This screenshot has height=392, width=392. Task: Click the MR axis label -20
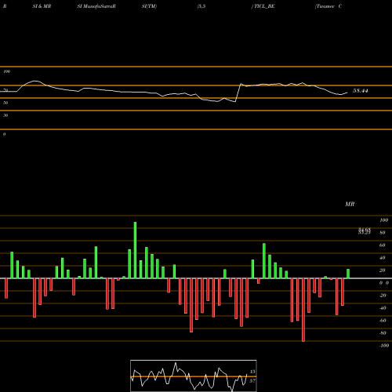coord(383,296)
